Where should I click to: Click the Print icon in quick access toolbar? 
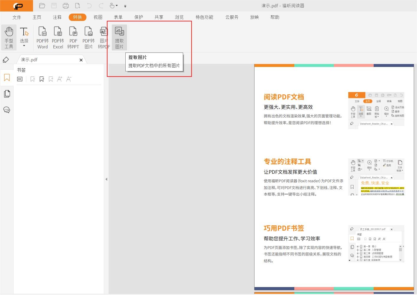[x=65, y=6]
